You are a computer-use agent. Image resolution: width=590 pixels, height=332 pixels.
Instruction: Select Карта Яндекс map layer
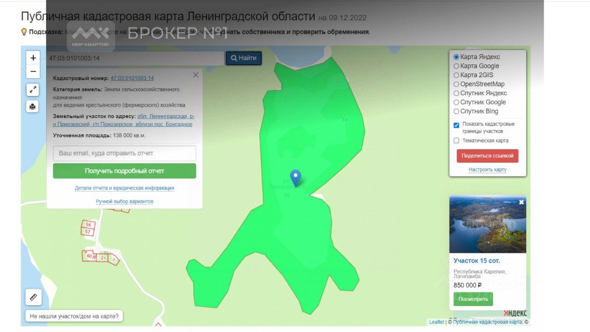point(456,57)
